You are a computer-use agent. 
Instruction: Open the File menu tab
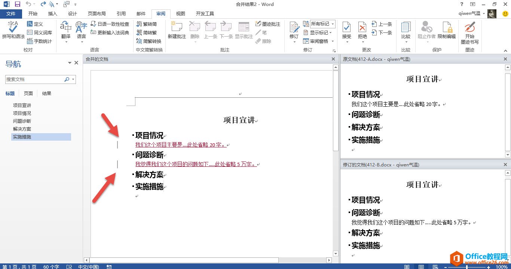tap(11, 14)
